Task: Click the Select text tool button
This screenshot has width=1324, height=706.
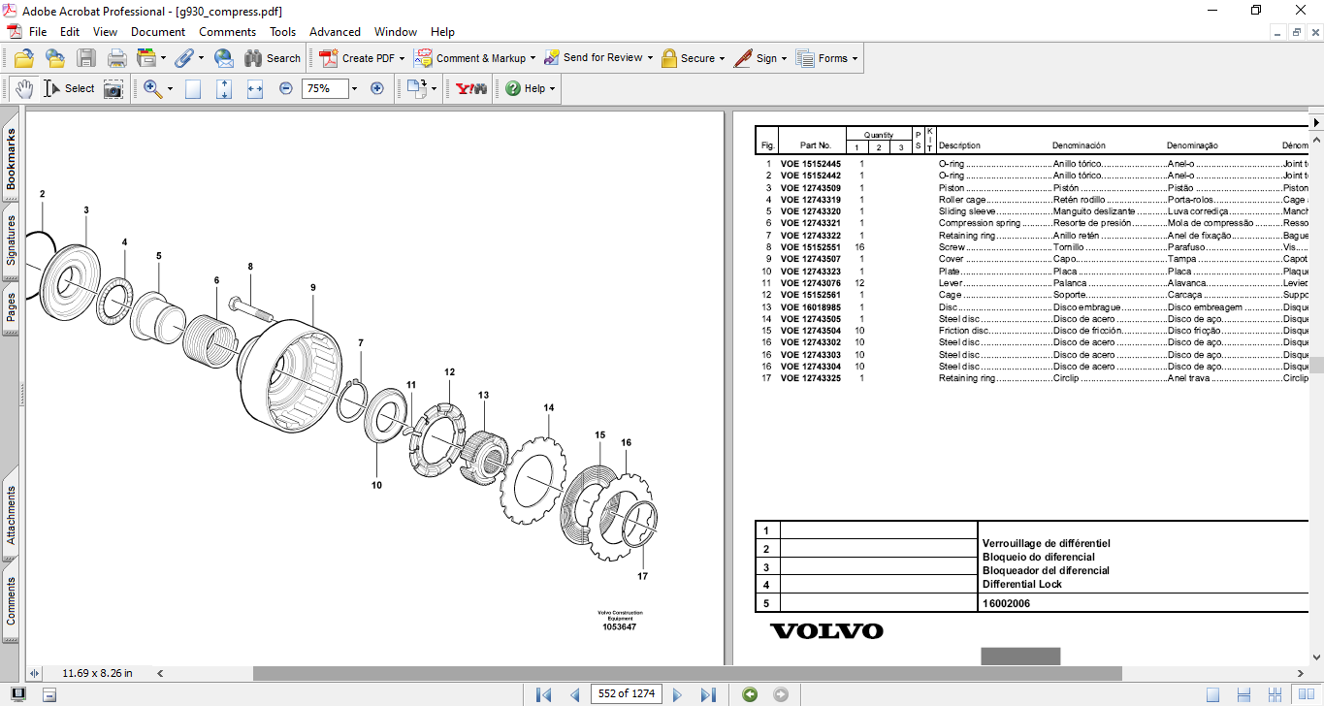Action: pos(69,88)
